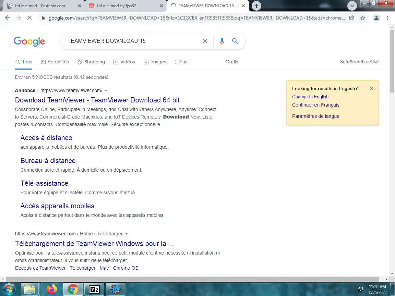Image resolution: width=395 pixels, height=296 pixels.
Task: Expand the Plus more filters menu
Action: [181, 62]
